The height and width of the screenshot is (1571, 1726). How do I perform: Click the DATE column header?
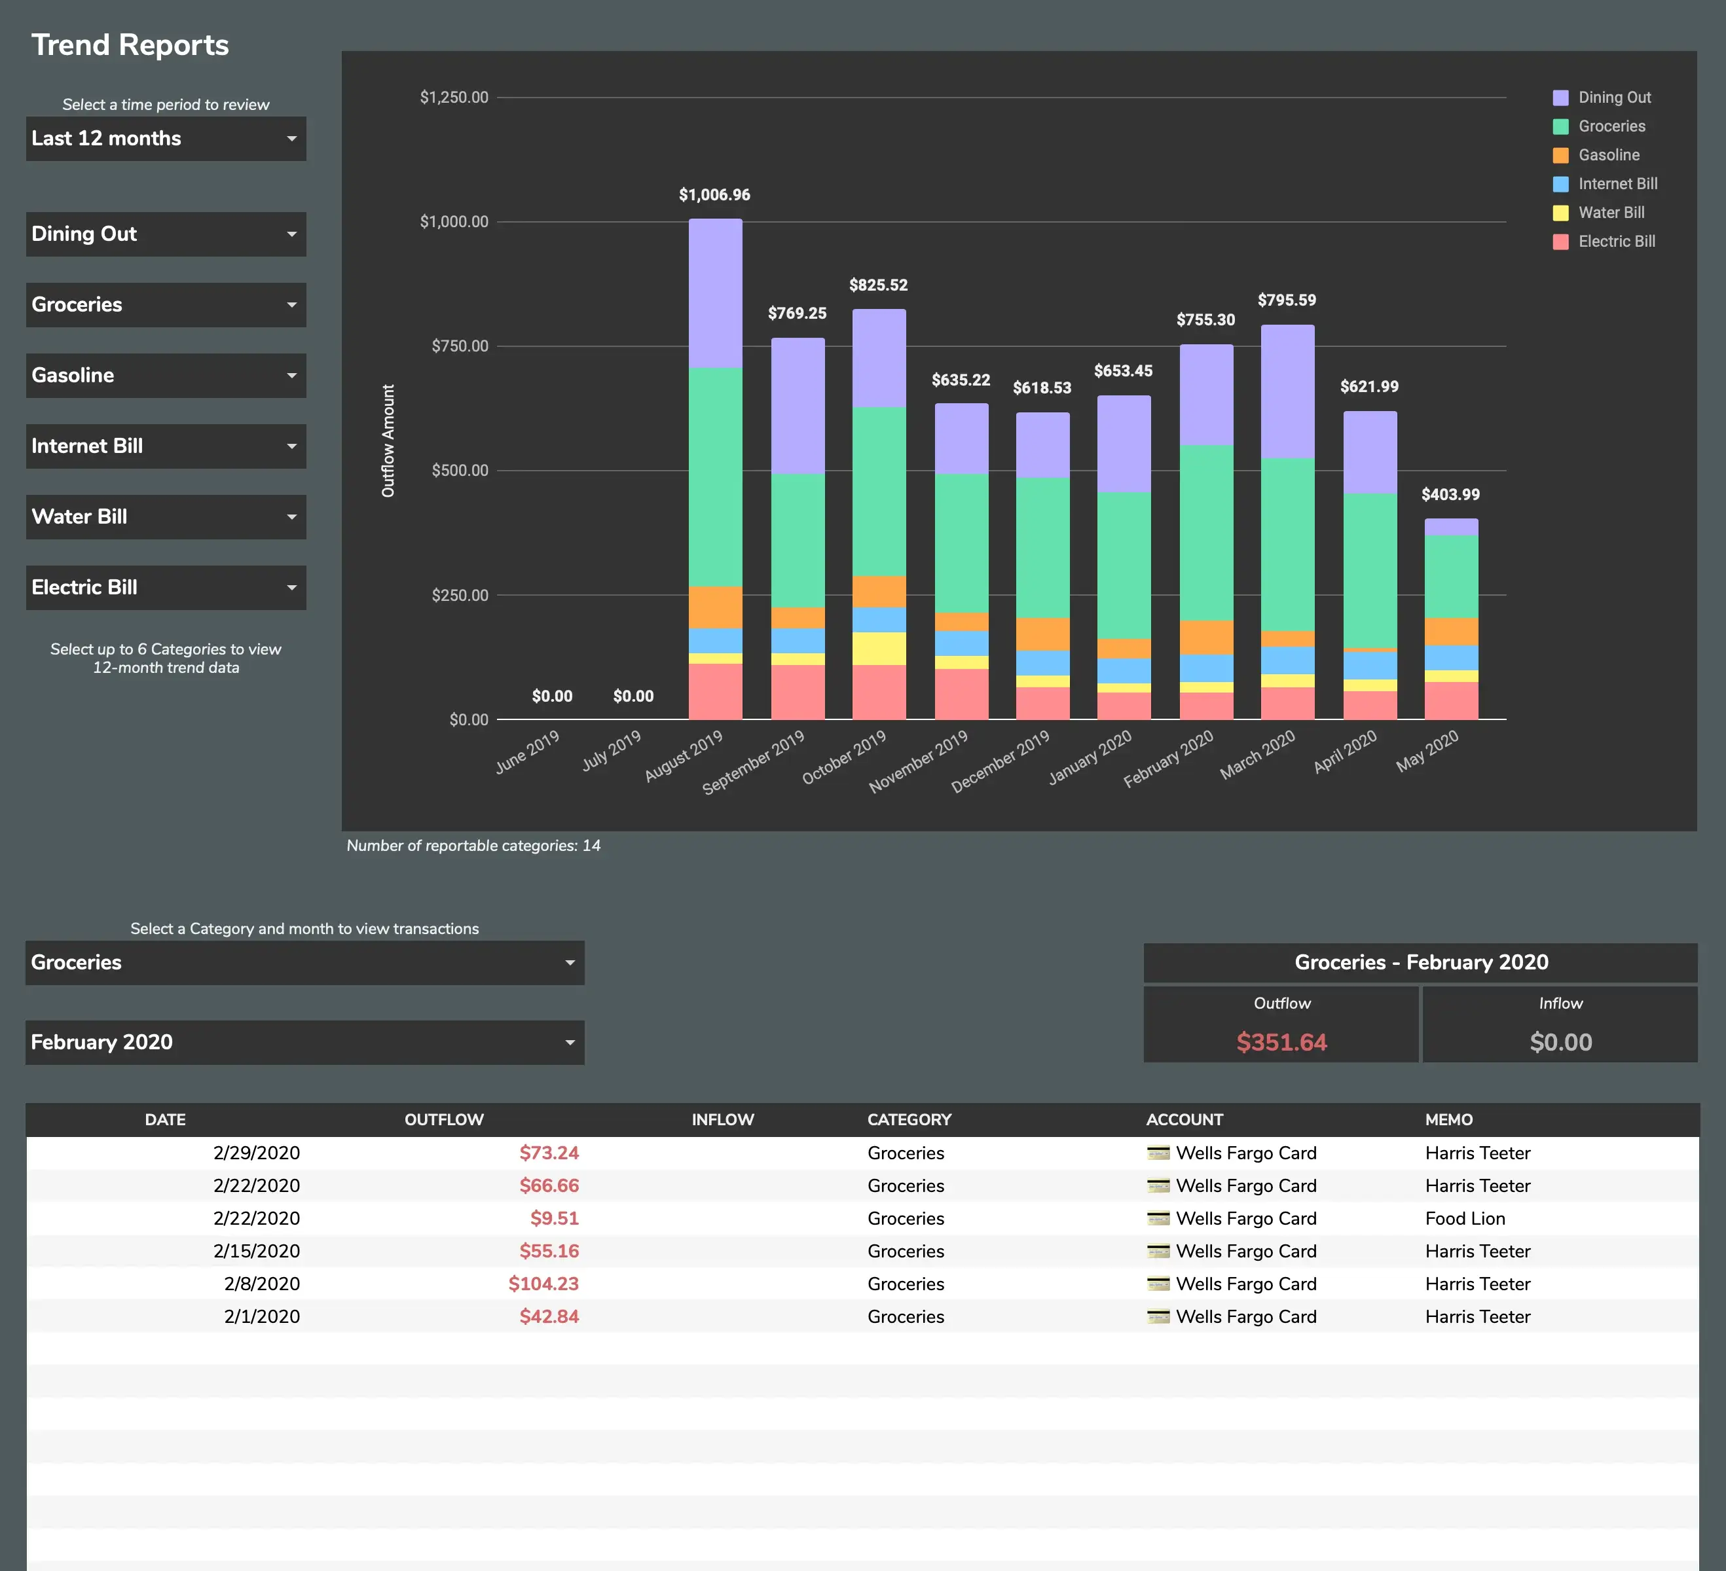point(165,1120)
